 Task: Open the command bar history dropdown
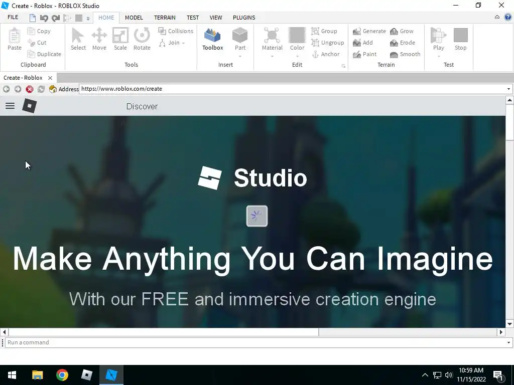(x=508, y=342)
